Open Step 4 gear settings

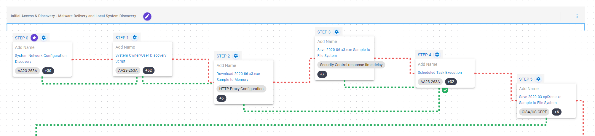coord(437,55)
